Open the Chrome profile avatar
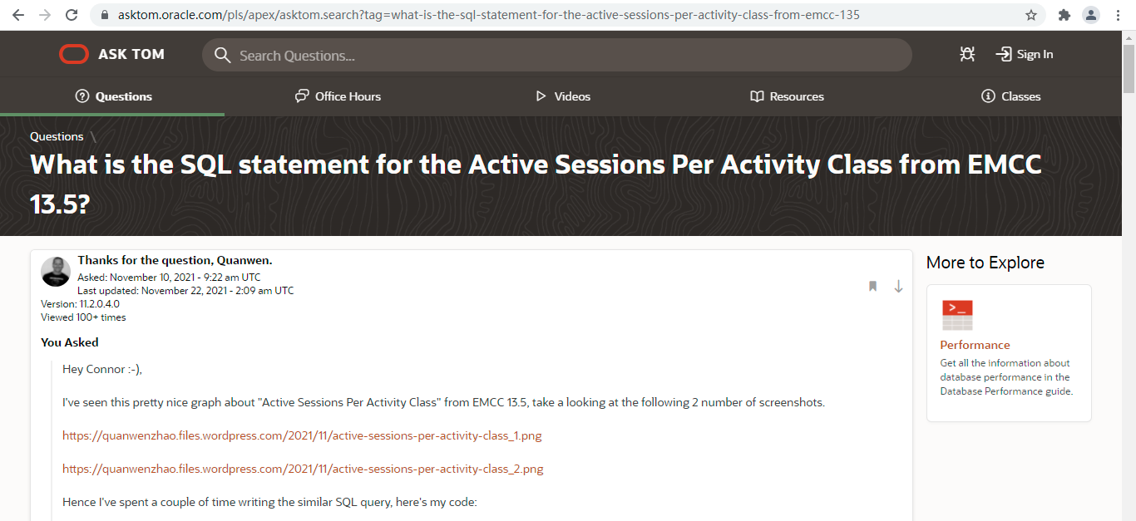This screenshot has height=521, width=1136. [x=1090, y=15]
